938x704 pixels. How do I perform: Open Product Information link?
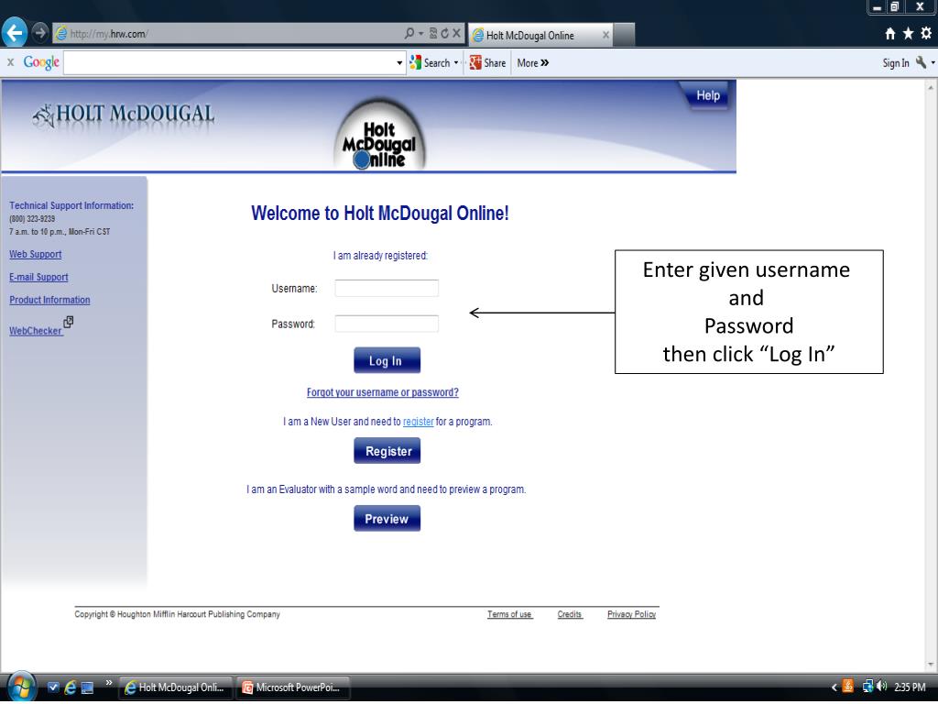(x=49, y=300)
